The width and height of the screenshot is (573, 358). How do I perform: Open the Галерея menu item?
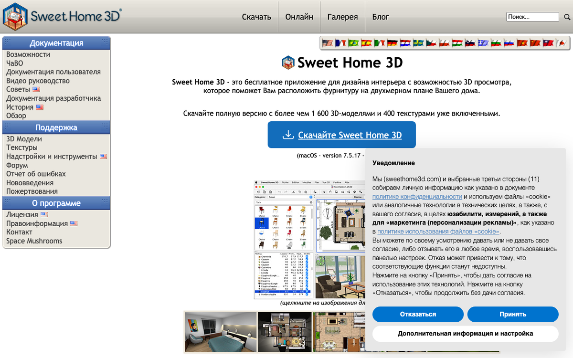[x=343, y=17]
